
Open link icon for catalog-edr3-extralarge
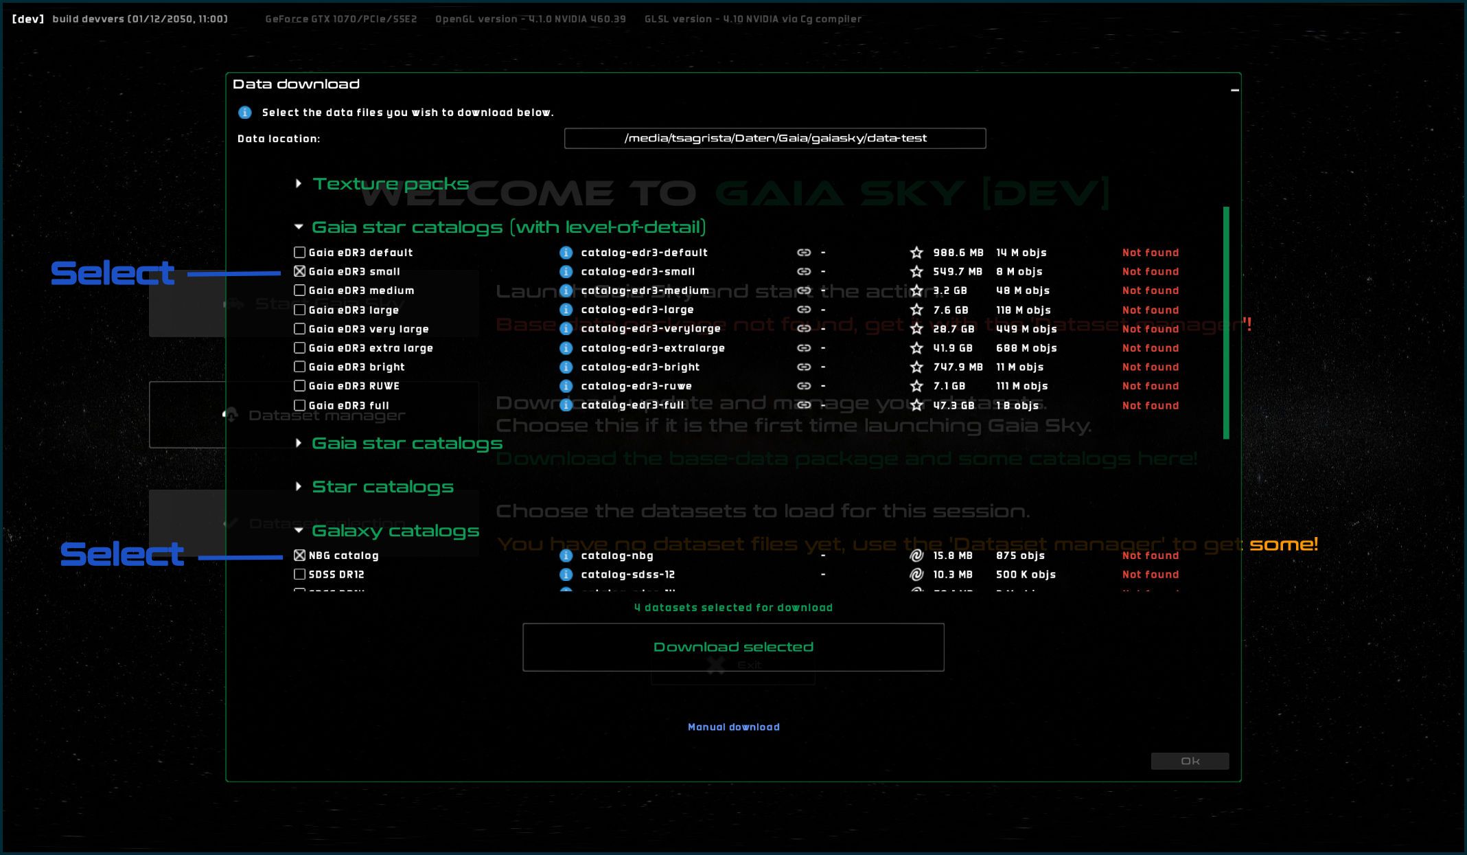pyautogui.click(x=804, y=348)
